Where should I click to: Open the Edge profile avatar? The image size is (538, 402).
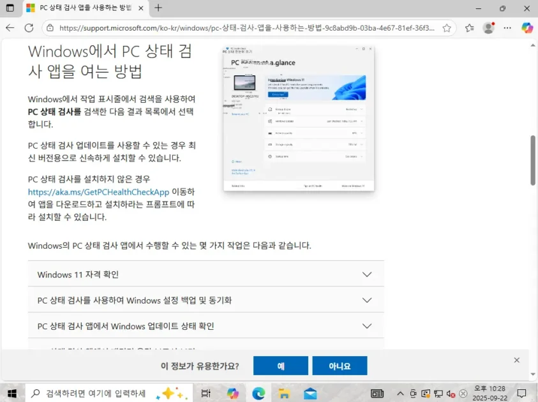[x=489, y=28]
